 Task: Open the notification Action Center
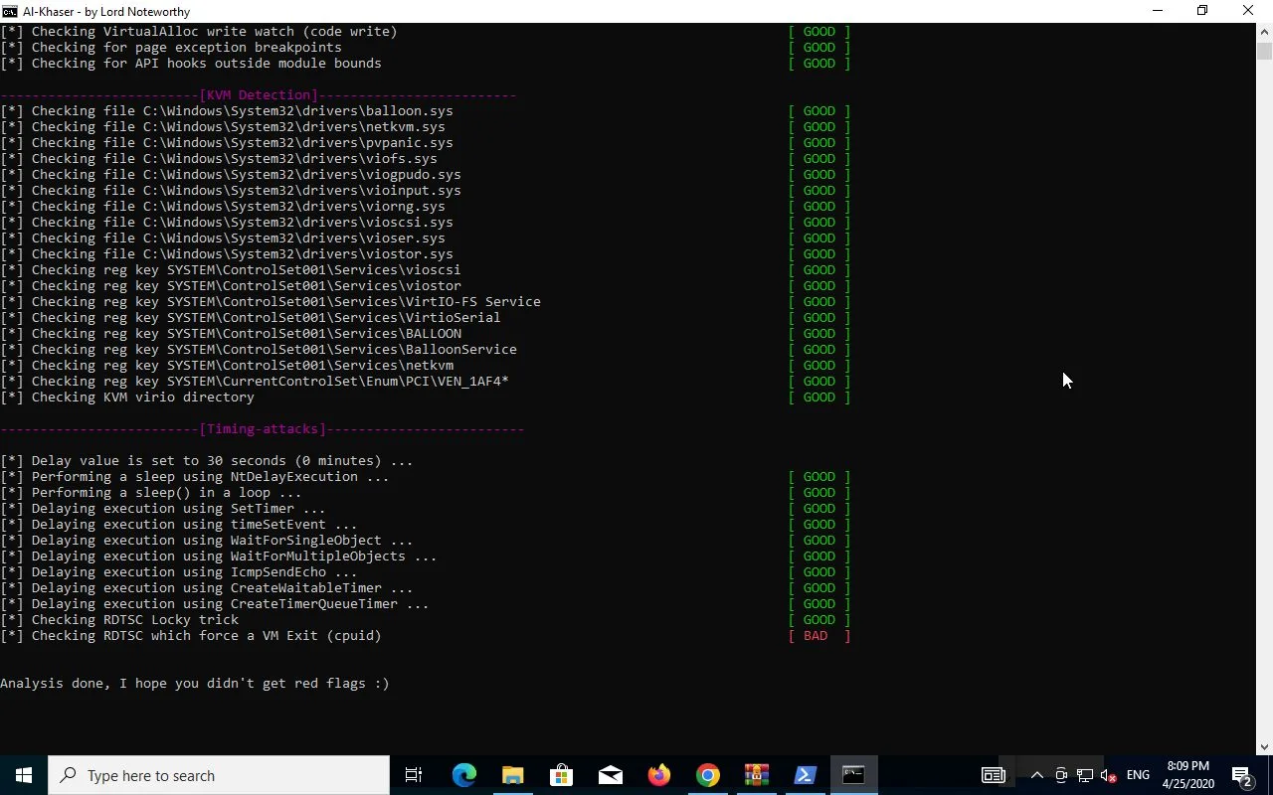(1242, 775)
